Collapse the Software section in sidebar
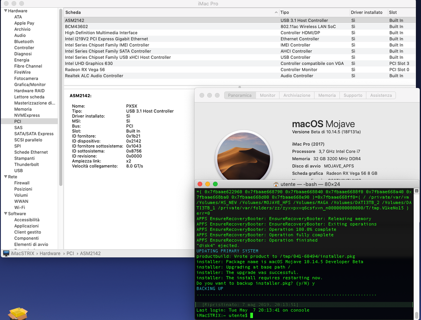This screenshot has height=320, width=421. click(5, 214)
